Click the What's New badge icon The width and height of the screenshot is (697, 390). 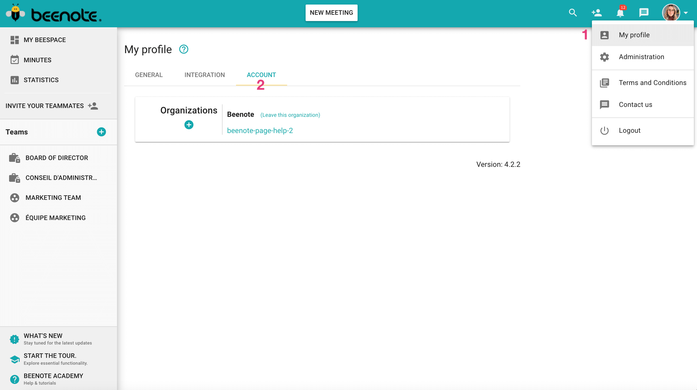click(x=14, y=339)
